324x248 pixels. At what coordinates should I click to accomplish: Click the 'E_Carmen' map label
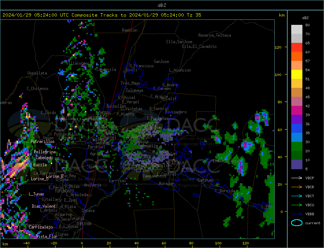pyautogui.click(x=162, y=89)
